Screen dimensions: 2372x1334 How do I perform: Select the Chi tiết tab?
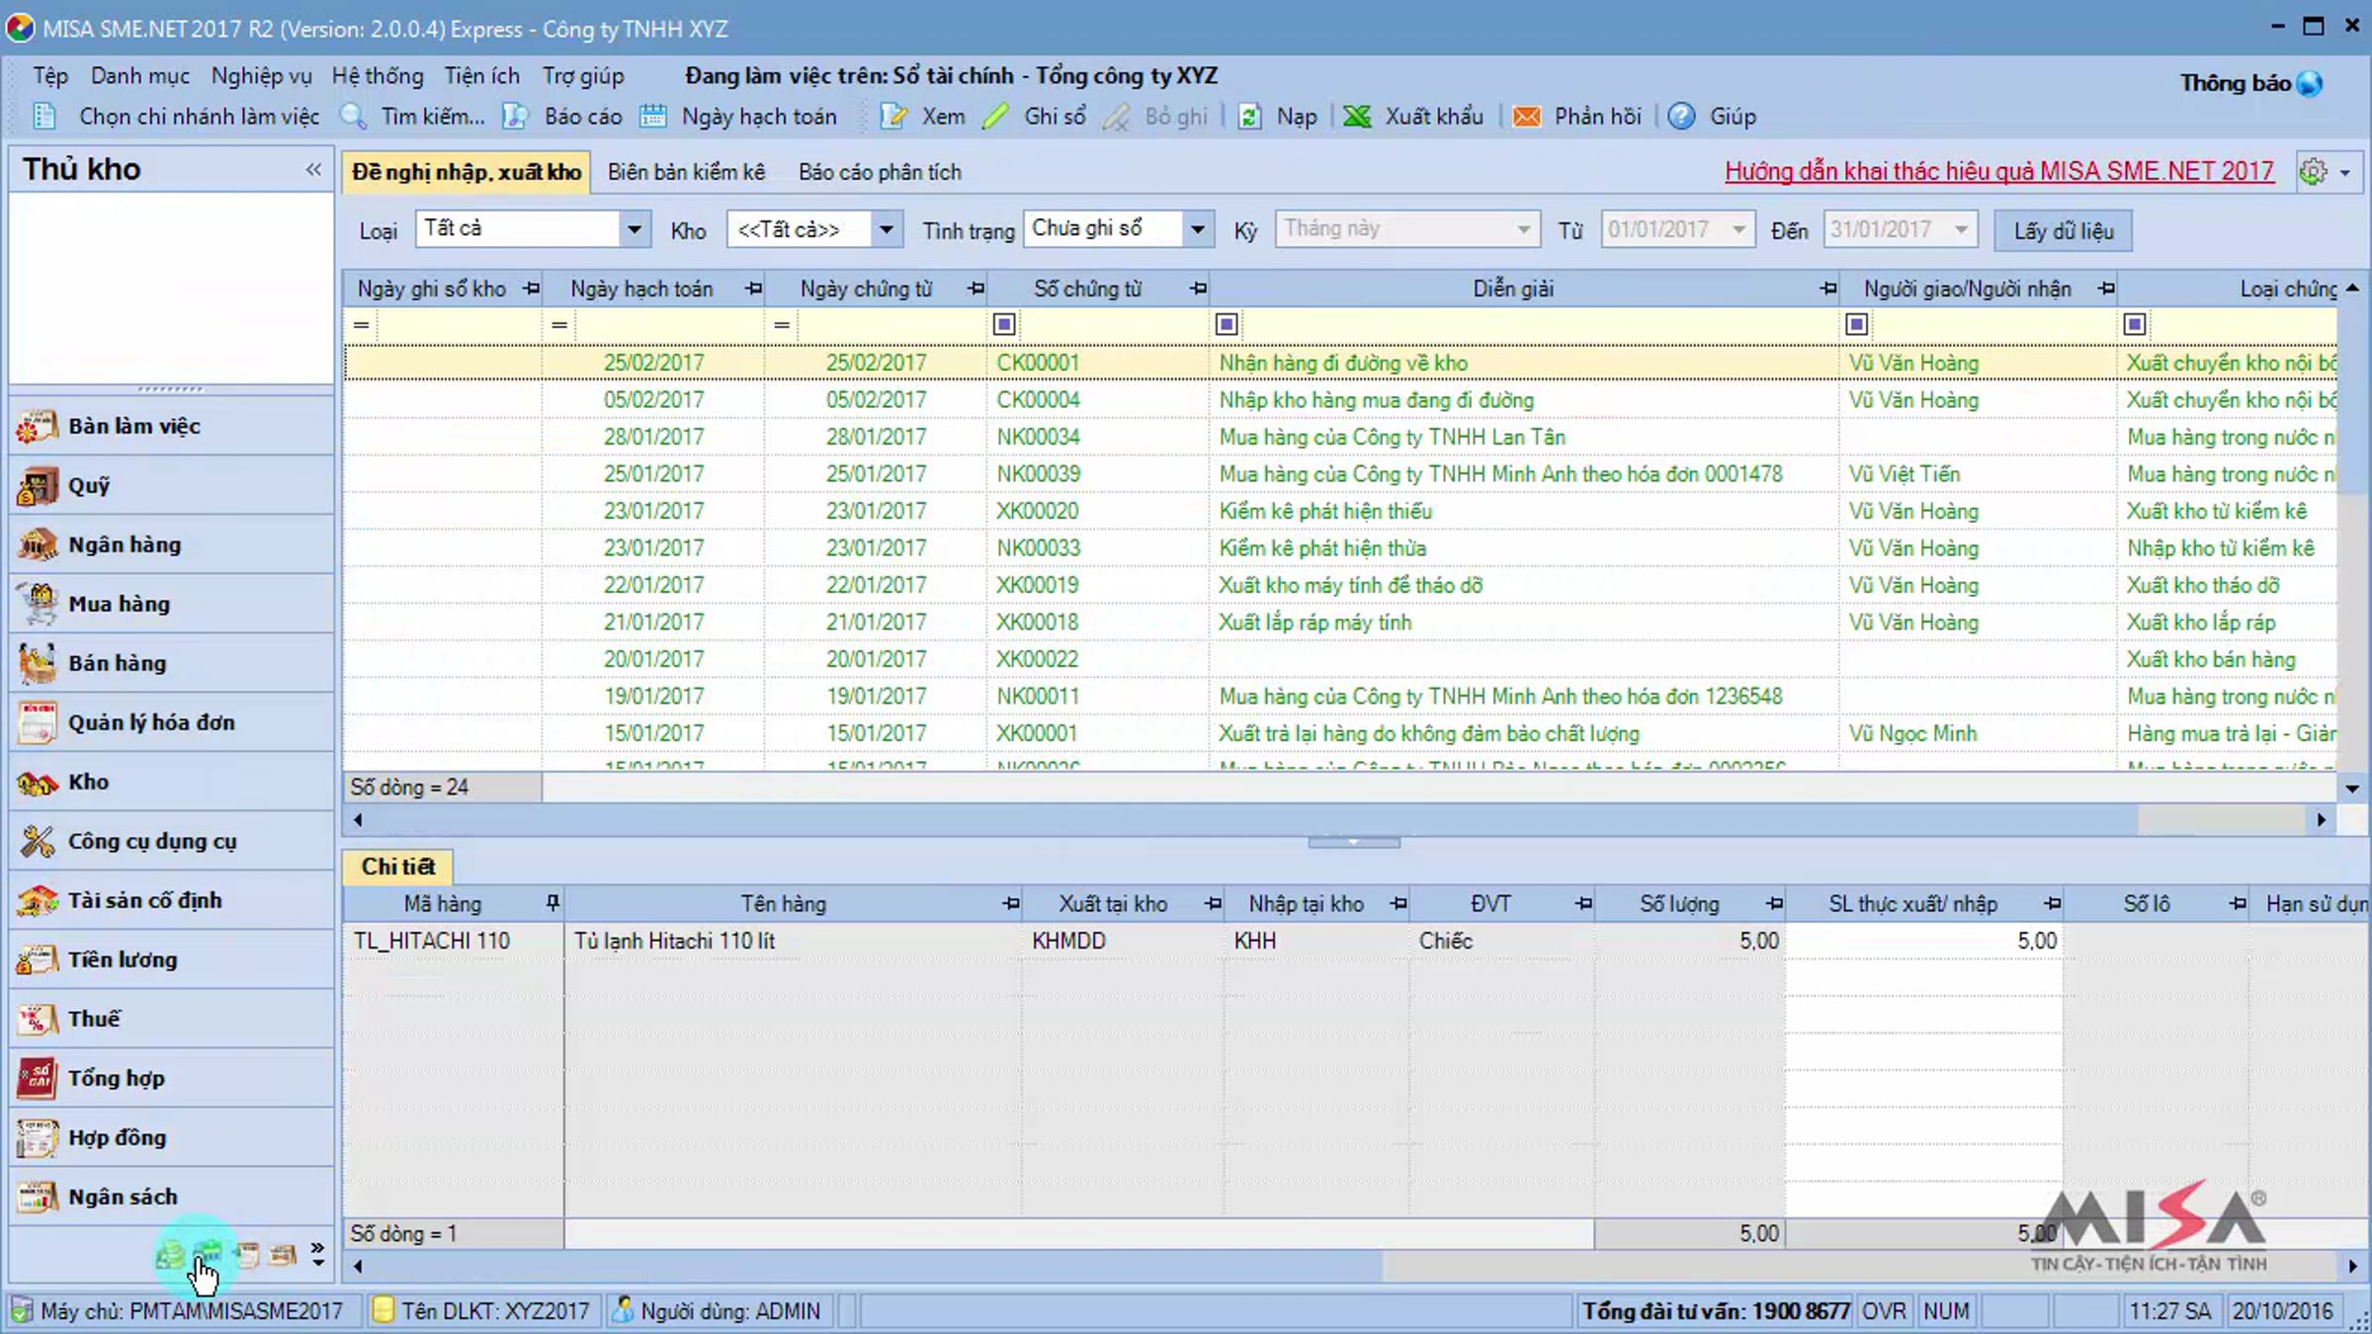click(397, 867)
